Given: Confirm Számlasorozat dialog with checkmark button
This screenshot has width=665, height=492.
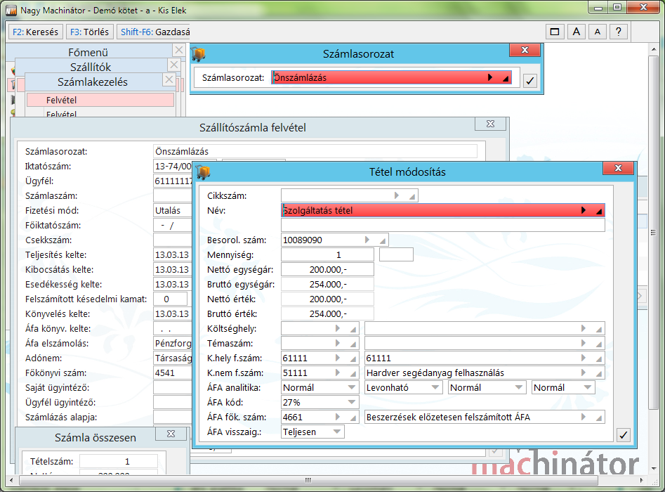Looking at the screenshot, I should point(529,80).
